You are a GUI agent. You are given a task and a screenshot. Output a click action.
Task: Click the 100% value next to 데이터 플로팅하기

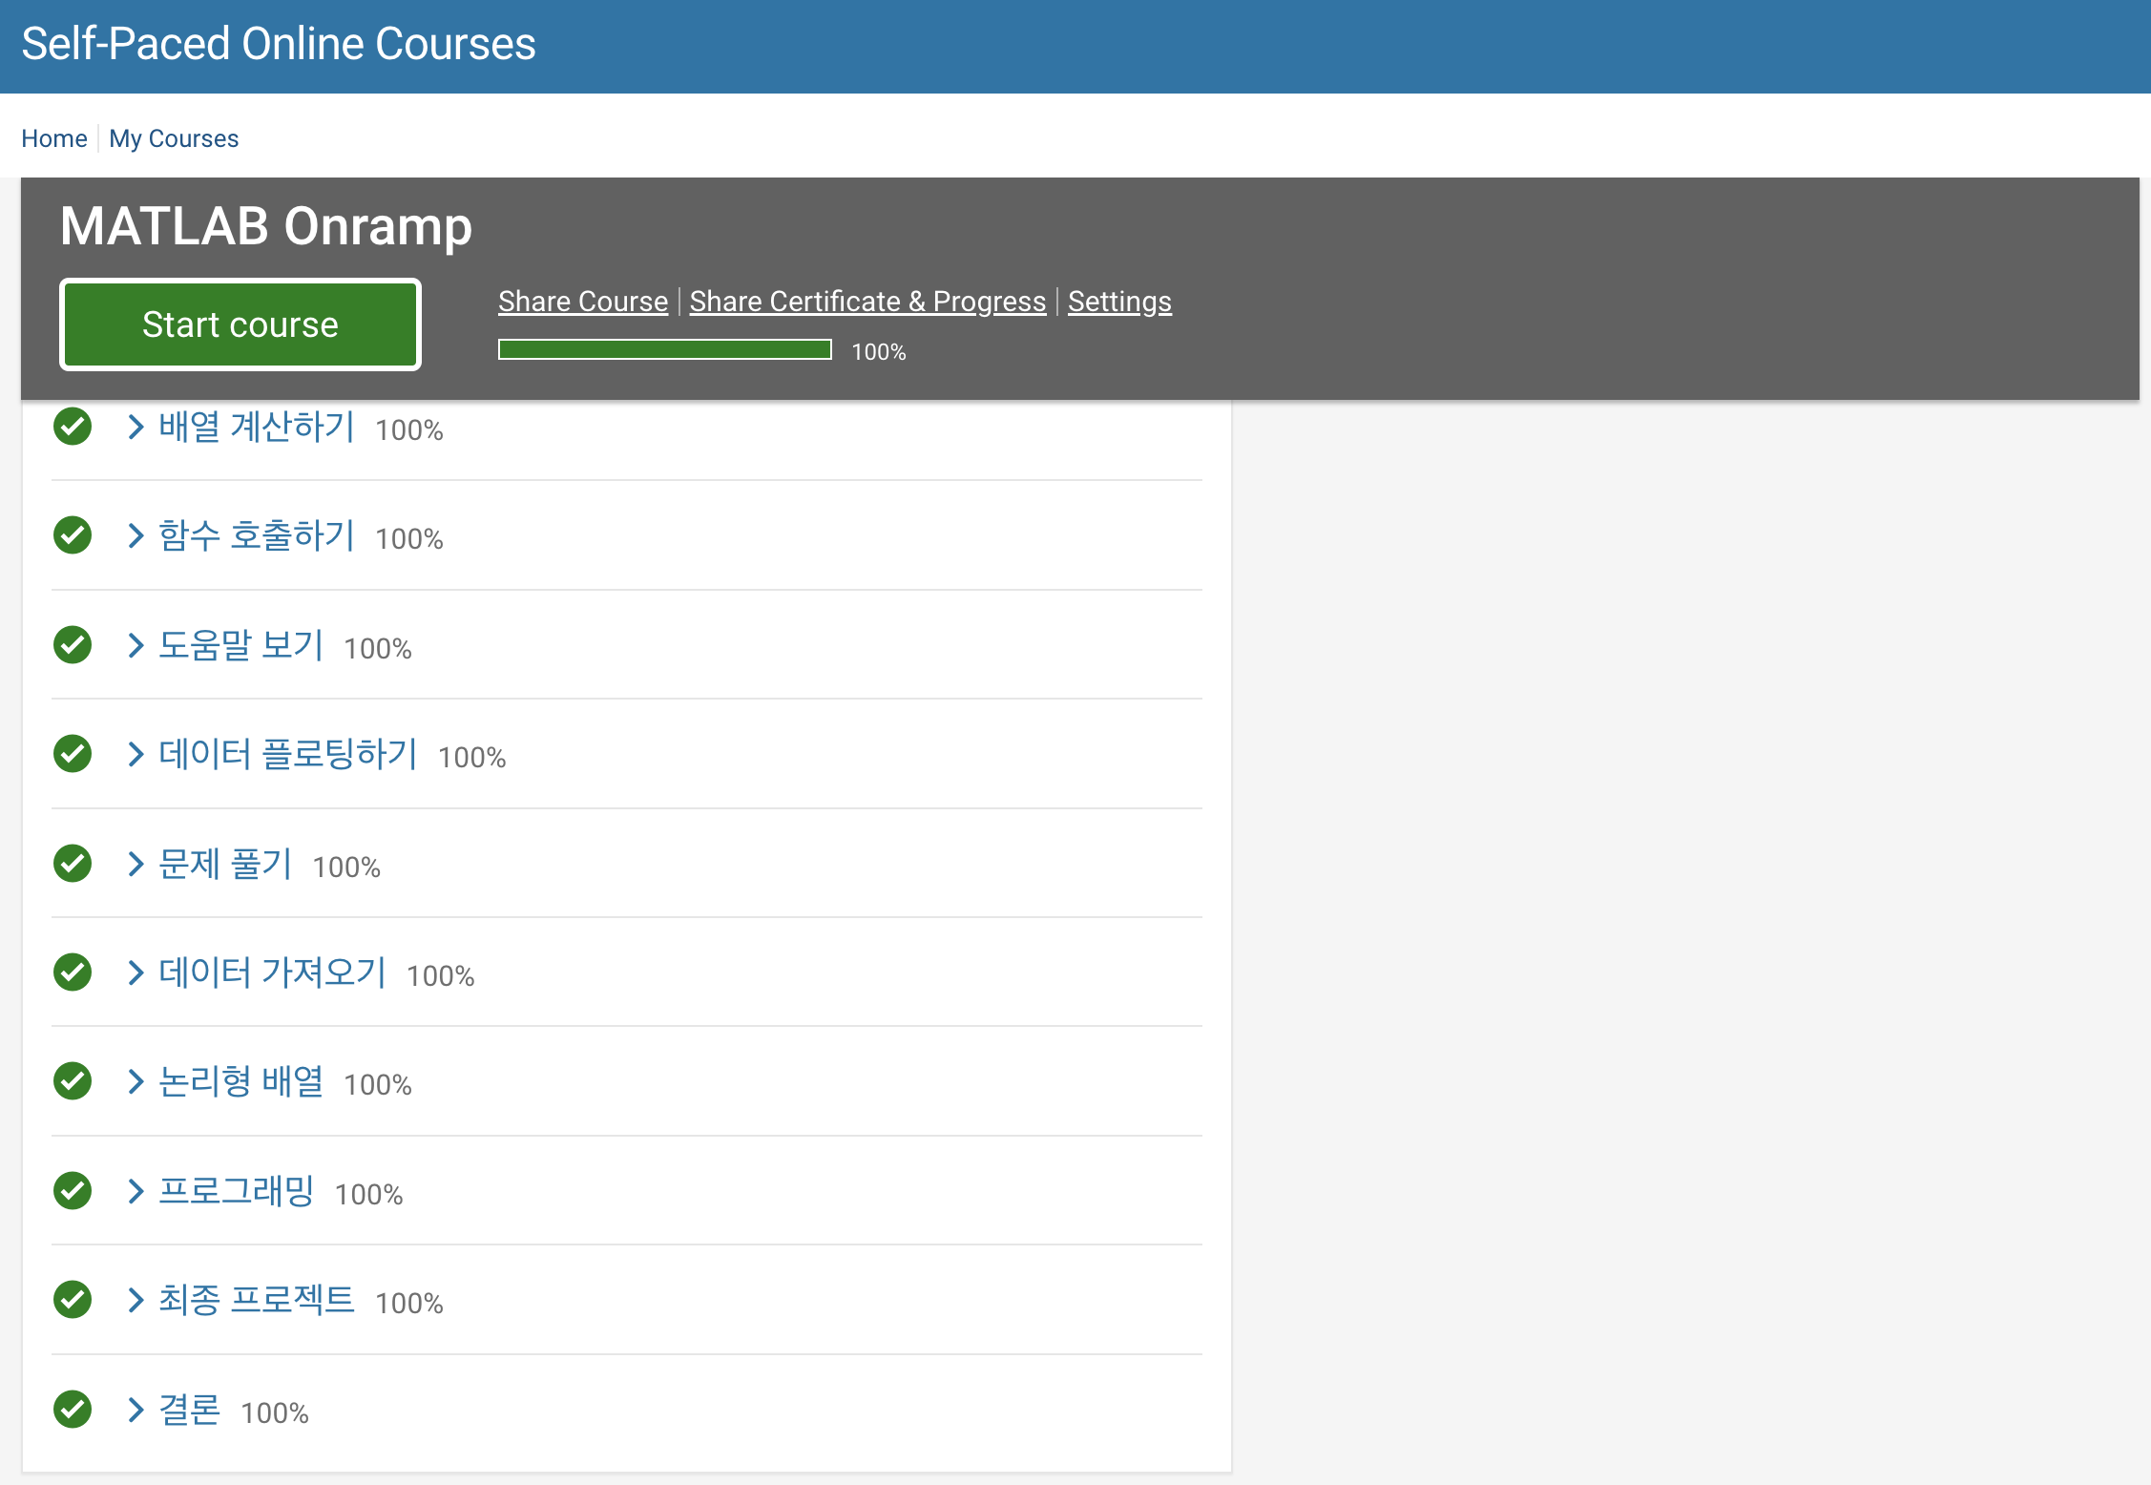coord(472,758)
